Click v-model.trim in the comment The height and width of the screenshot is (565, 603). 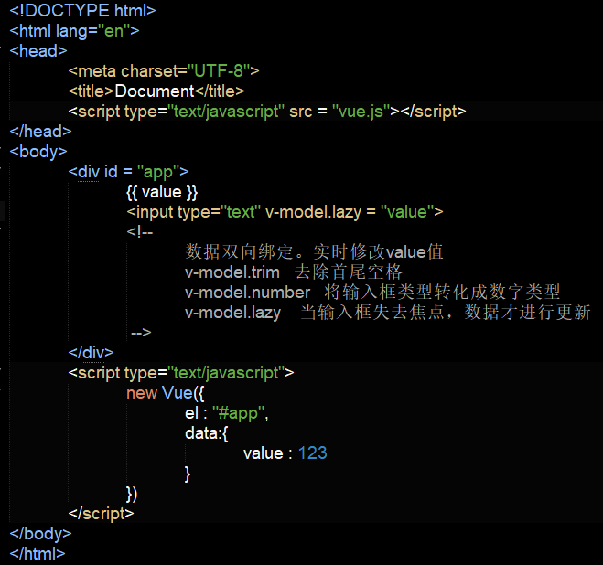click(232, 272)
